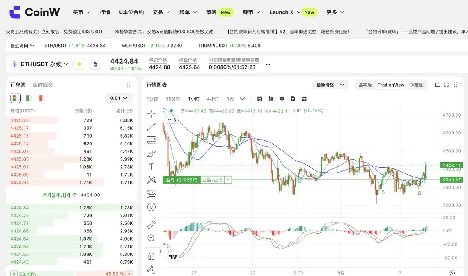Go to the 行情 markets page

pos(105,12)
